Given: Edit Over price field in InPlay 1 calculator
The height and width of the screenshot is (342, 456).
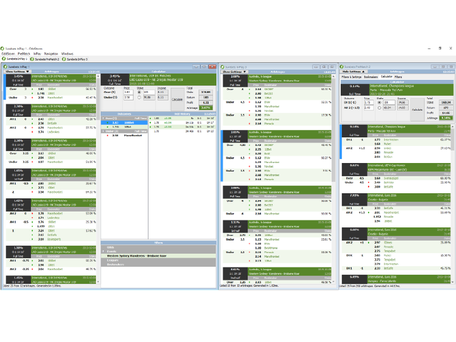Looking at the screenshot, I should point(128,92).
